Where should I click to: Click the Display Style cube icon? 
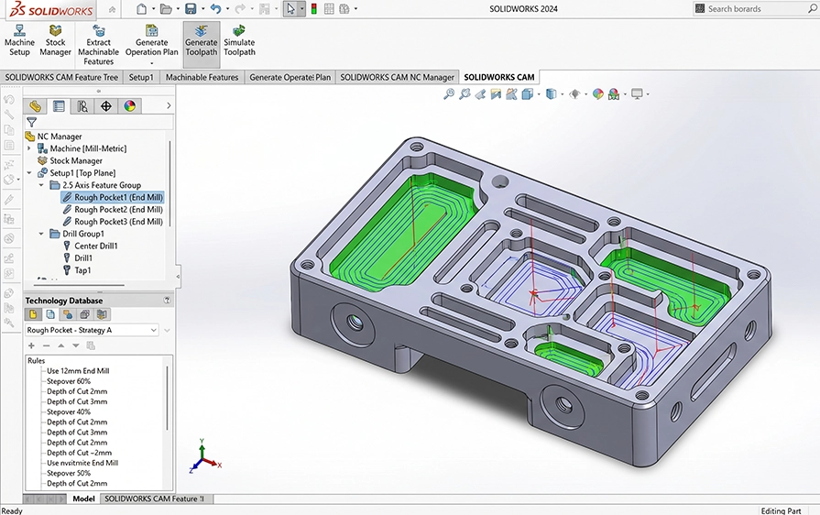(552, 94)
